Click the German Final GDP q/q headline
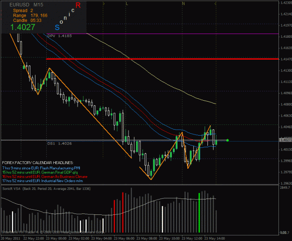292x241 pixels. tap(40, 172)
